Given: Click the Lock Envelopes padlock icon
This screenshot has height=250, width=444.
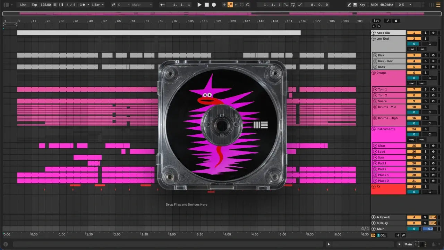Looking at the screenshot, I should click(x=396, y=21).
